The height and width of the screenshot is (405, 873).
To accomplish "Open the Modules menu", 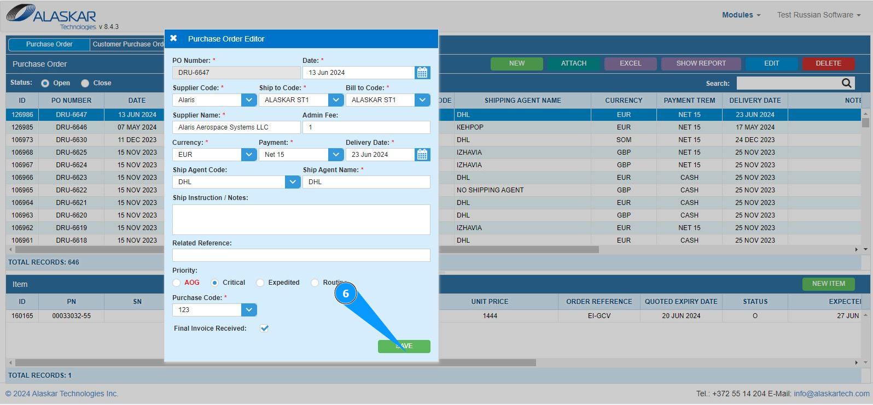I will tap(741, 15).
